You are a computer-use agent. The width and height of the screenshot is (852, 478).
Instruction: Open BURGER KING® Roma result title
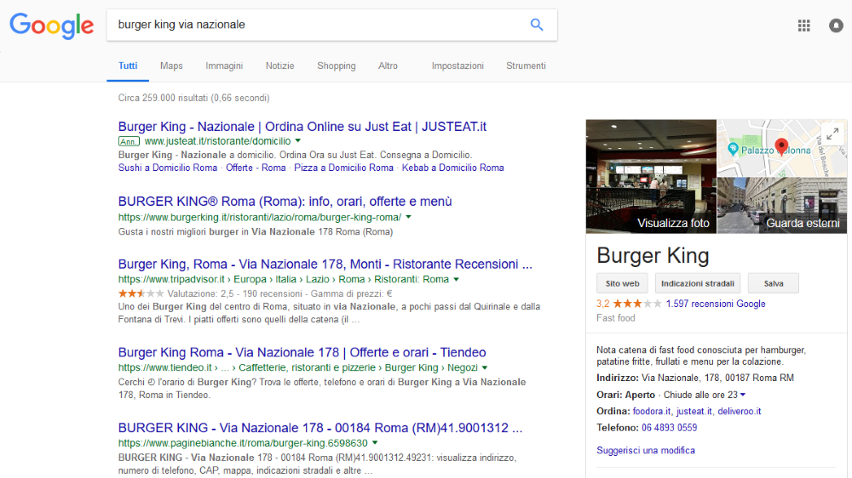(285, 202)
